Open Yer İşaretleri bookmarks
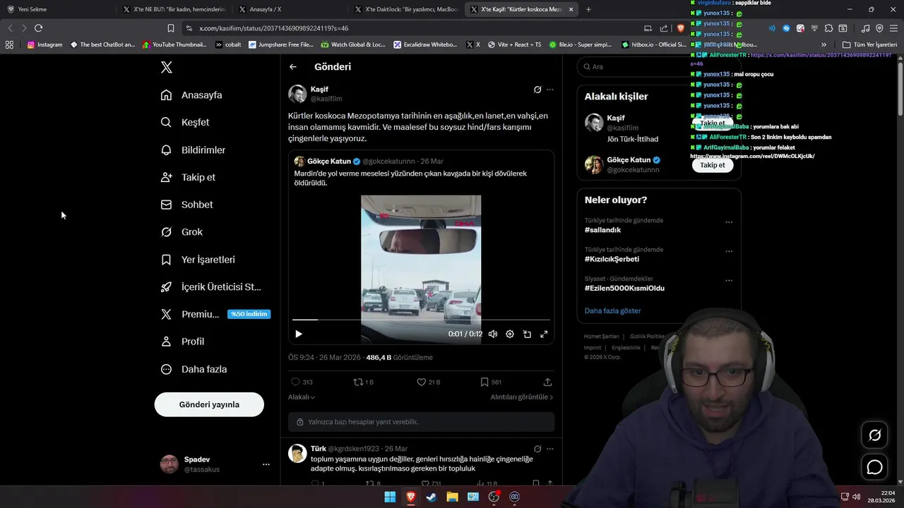904x508 pixels. [198, 260]
